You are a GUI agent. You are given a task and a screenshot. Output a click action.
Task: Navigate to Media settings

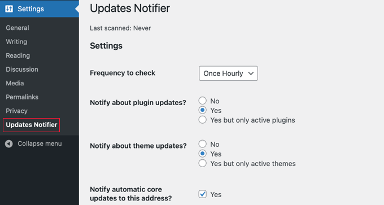point(15,83)
